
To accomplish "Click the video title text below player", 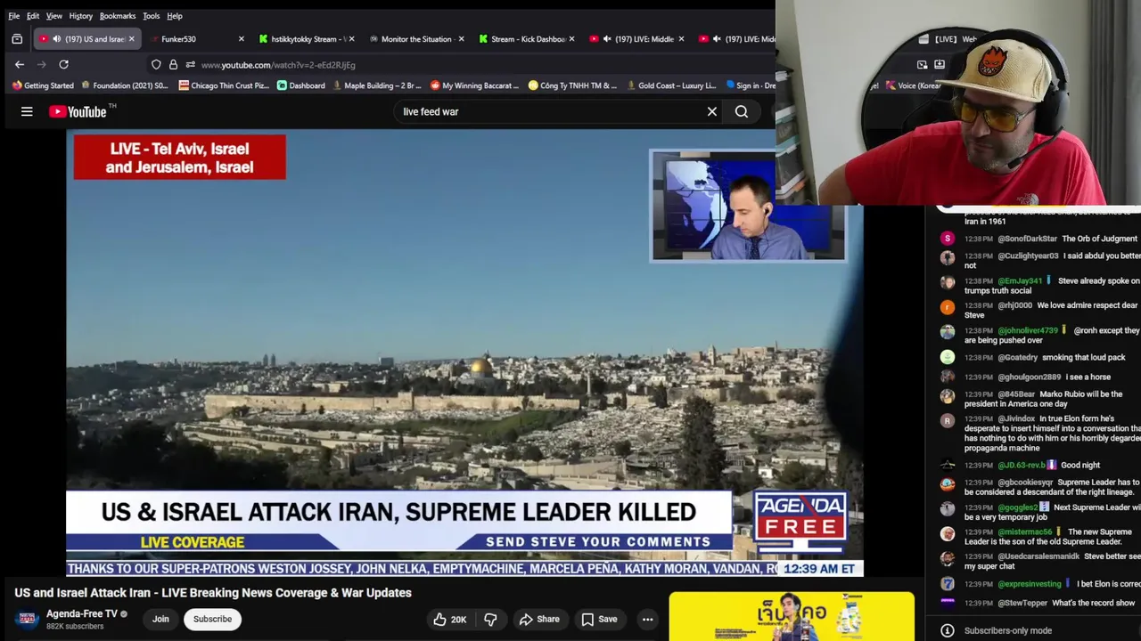I will tap(213, 592).
